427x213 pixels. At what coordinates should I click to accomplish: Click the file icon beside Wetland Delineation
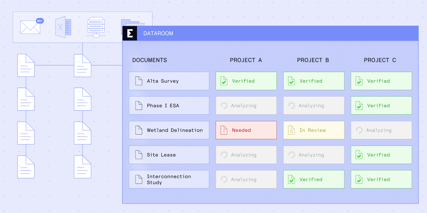(x=139, y=130)
